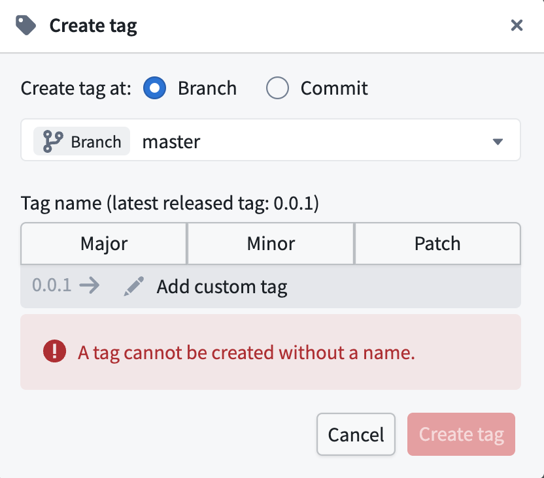
Task: Click the pencil edit icon
Action: pos(134,287)
